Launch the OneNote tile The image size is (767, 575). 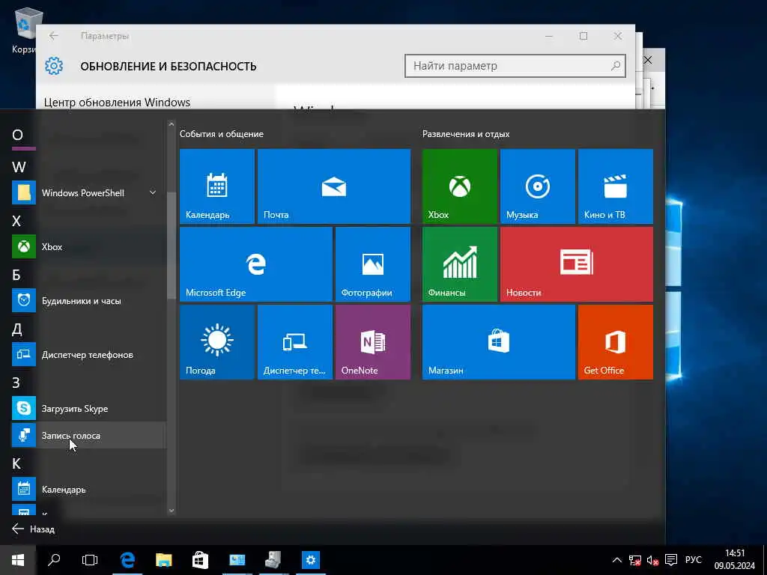[373, 341]
